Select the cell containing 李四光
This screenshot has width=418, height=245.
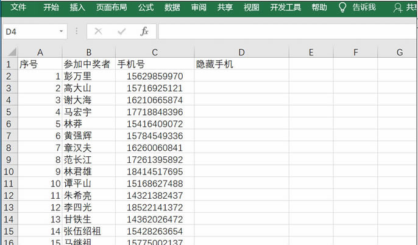tap(89, 207)
